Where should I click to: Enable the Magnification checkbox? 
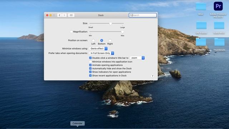click(x=71, y=32)
